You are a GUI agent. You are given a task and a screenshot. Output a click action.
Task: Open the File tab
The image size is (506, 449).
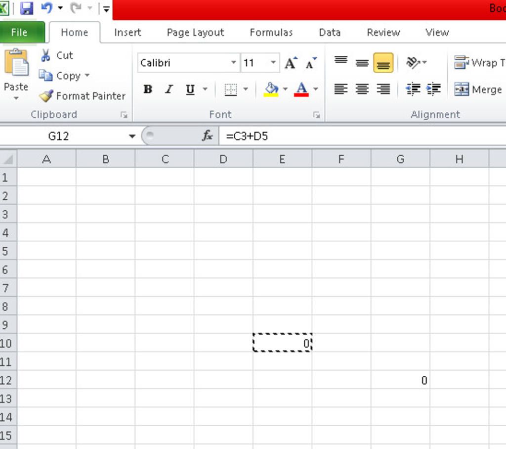[22, 32]
